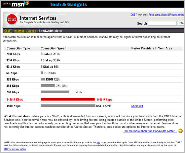Open CNET's privacy policy link
Image resolution: width=185 pixels, height=153 pixels.
pyautogui.click(x=15, y=149)
